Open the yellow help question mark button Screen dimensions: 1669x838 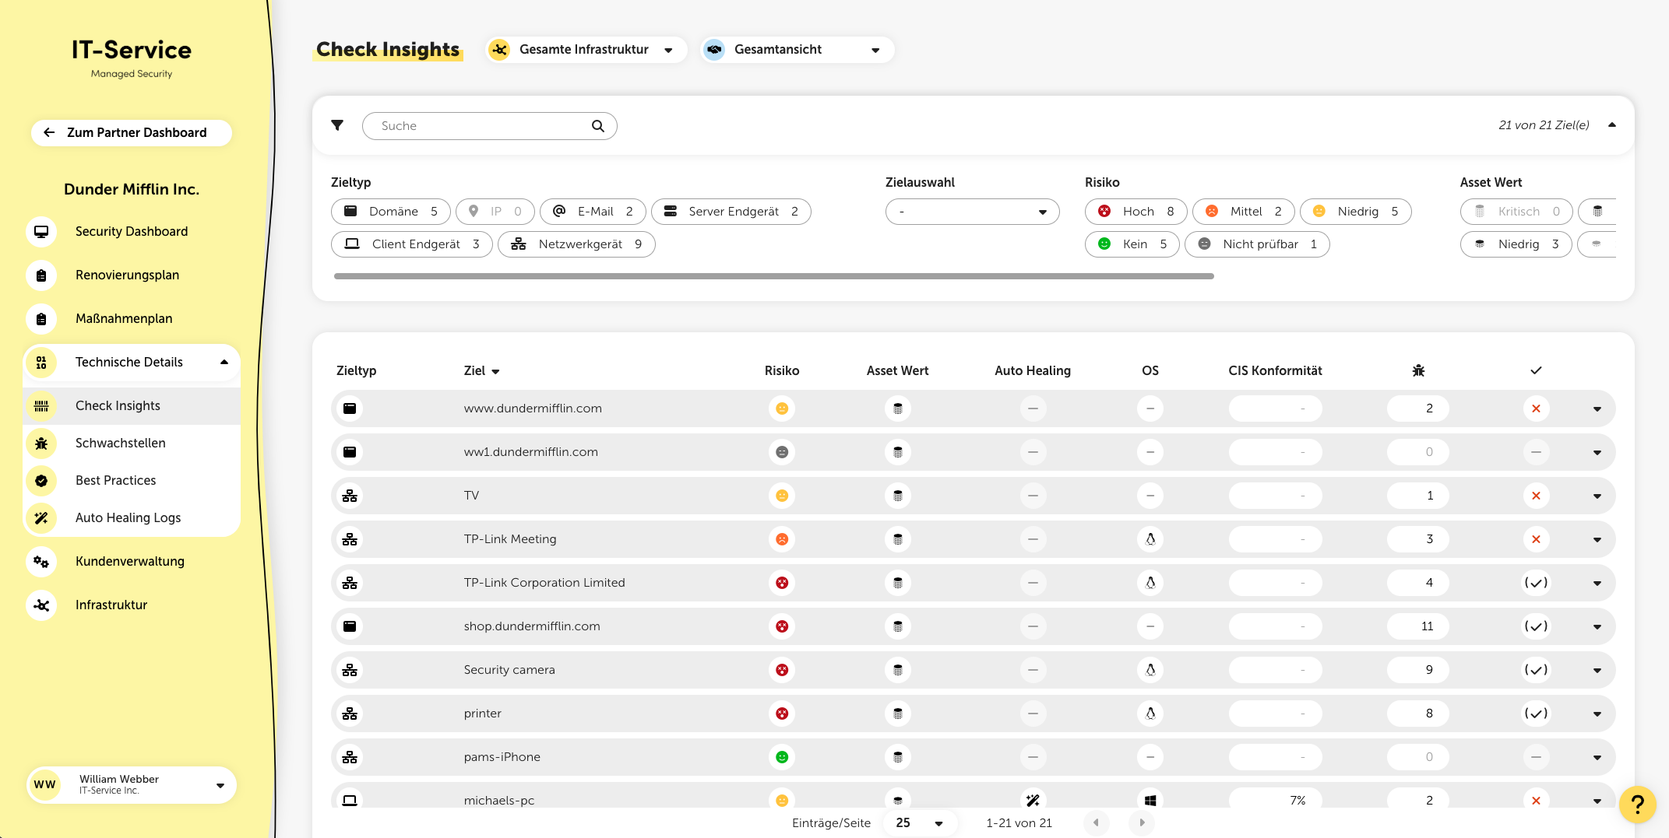pos(1637,804)
